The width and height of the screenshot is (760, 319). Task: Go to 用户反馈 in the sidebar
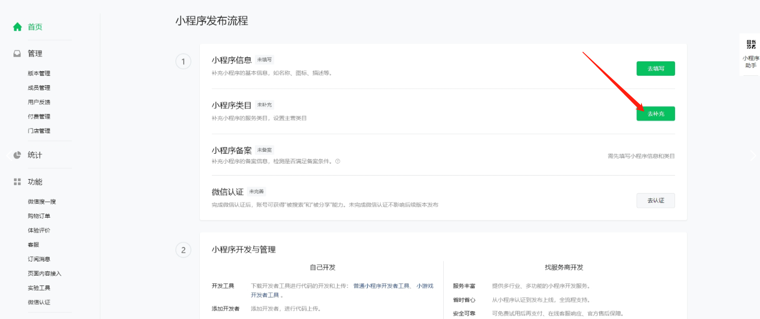tap(39, 102)
